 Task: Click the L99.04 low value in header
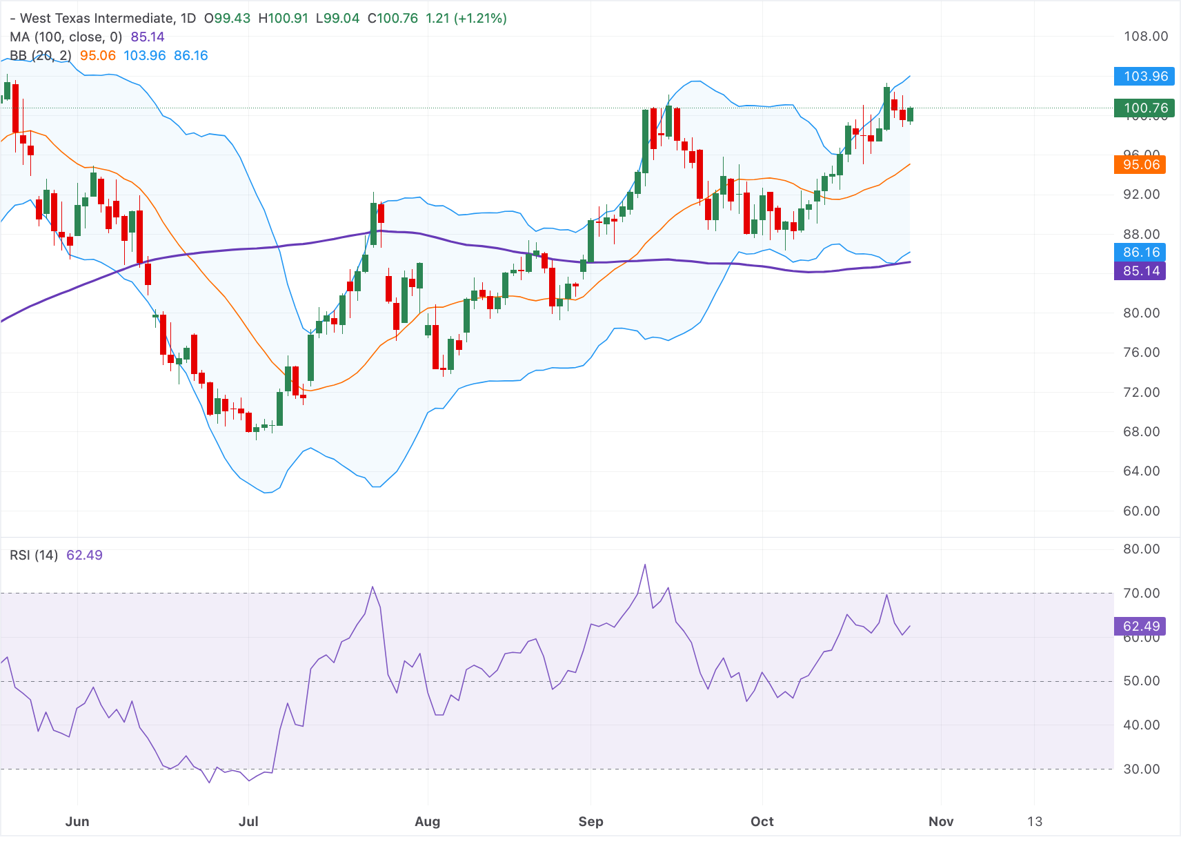point(338,19)
